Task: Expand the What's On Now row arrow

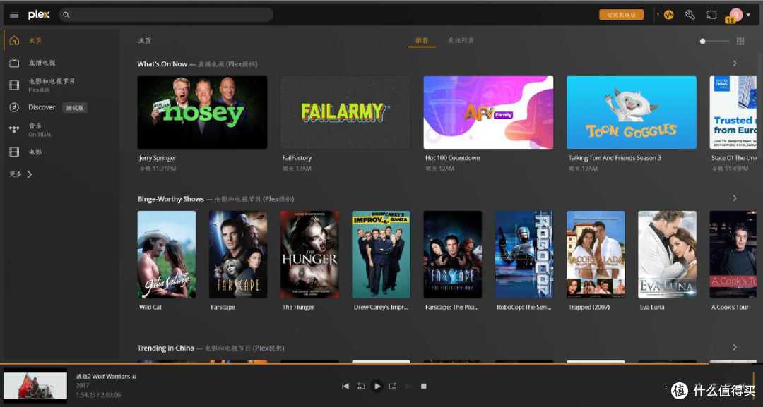Action: click(x=735, y=63)
